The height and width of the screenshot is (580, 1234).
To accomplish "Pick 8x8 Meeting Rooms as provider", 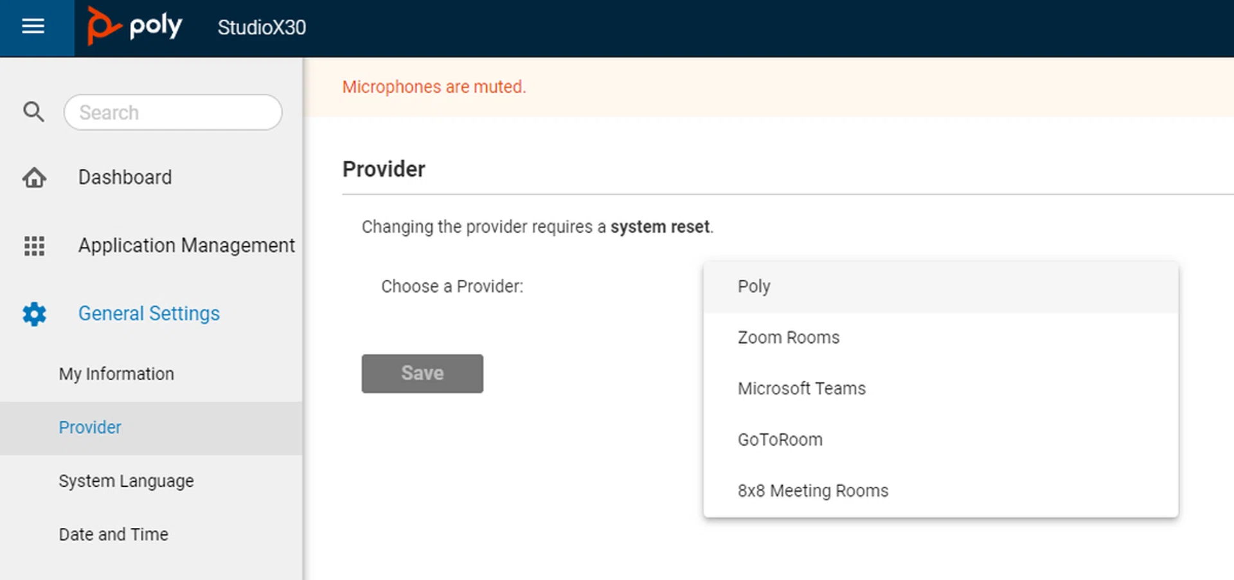I will click(x=812, y=490).
